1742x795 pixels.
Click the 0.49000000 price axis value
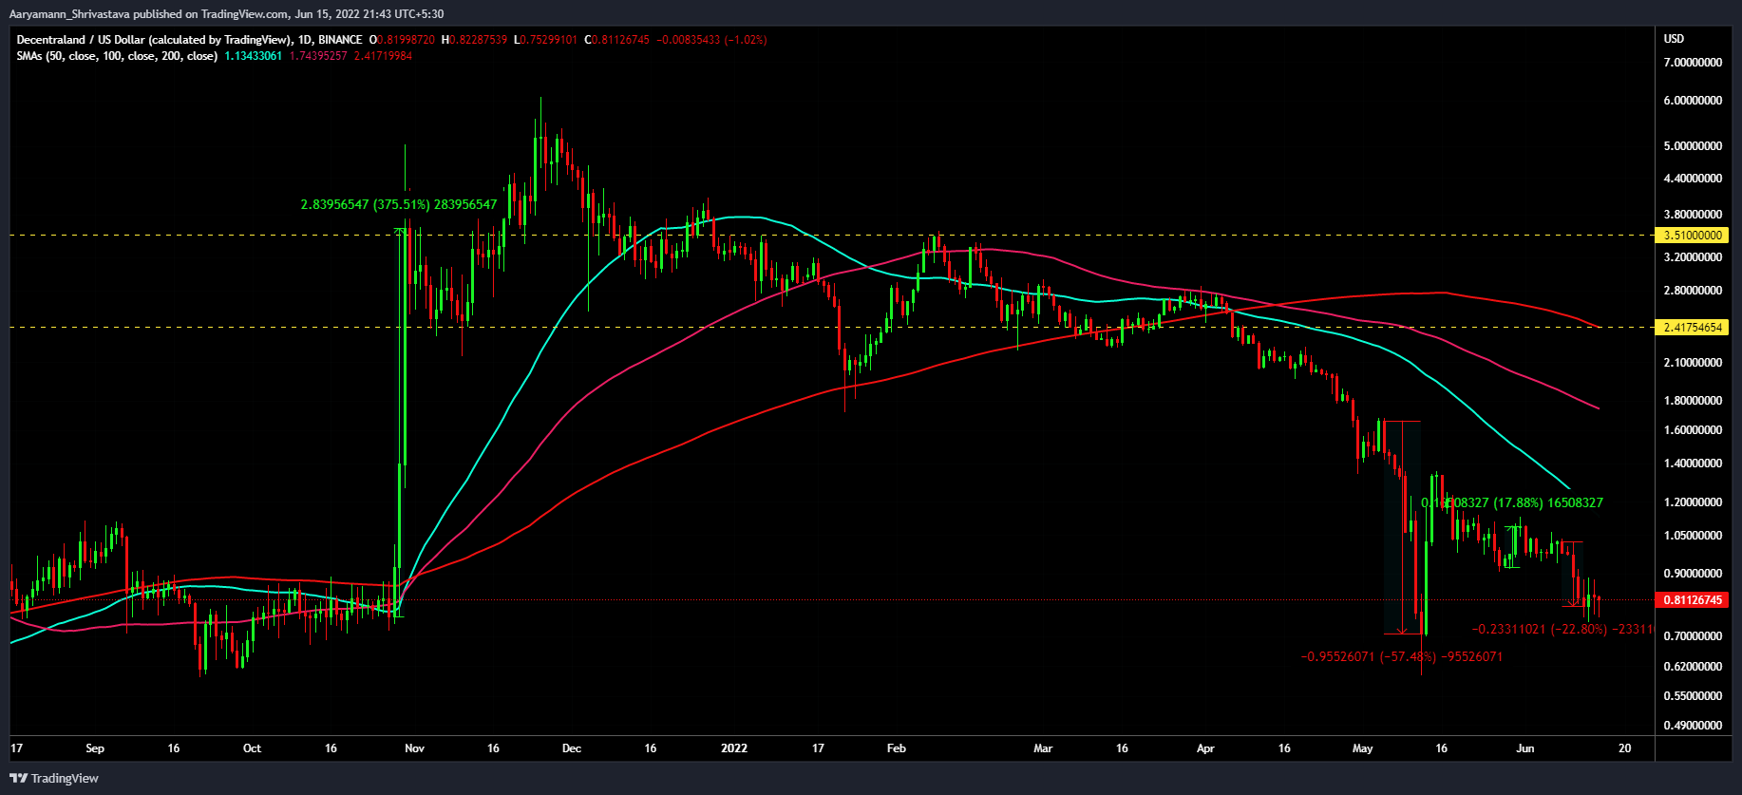(1693, 726)
